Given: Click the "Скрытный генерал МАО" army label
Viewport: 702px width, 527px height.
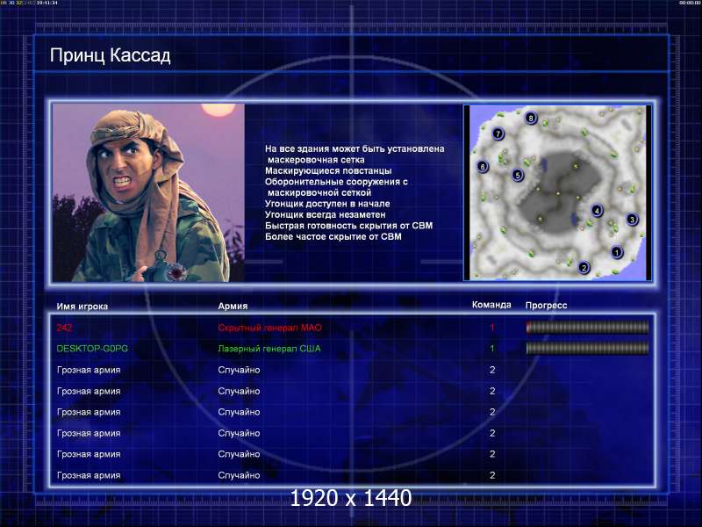Looking at the screenshot, I should (x=270, y=328).
